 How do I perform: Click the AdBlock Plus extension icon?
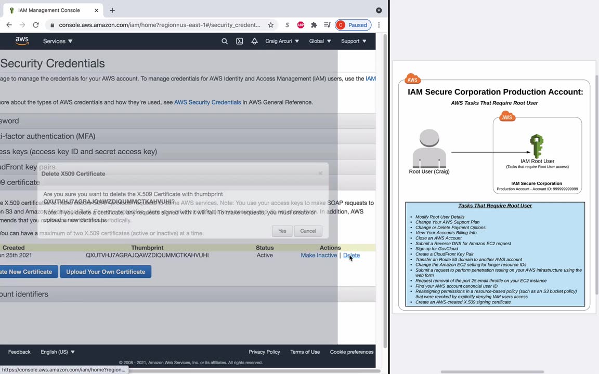coord(301,25)
